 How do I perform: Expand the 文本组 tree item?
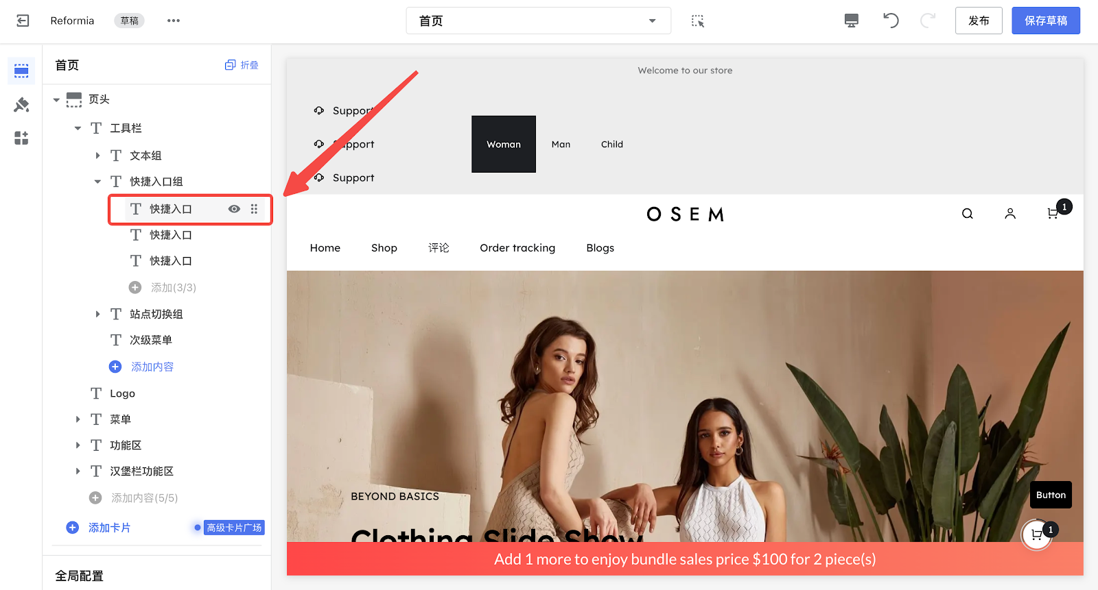tap(97, 156)
